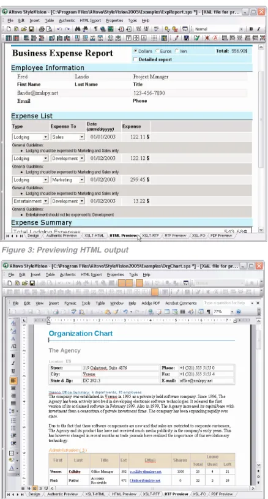Switch to XSLT-RTF tab in top window
268x499 pixels.
pyautogui.click(x=151, y=236)
